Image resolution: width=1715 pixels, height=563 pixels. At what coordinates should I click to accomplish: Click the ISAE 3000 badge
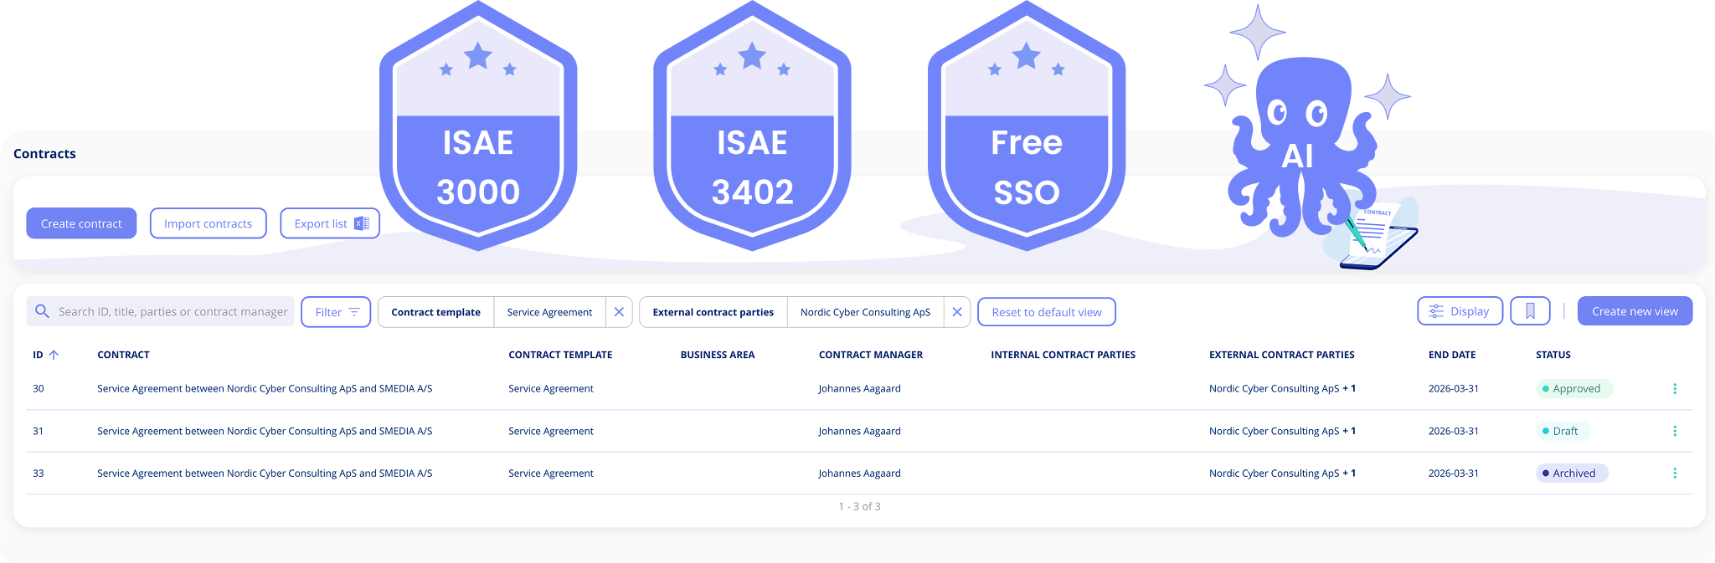pos(478,125)
